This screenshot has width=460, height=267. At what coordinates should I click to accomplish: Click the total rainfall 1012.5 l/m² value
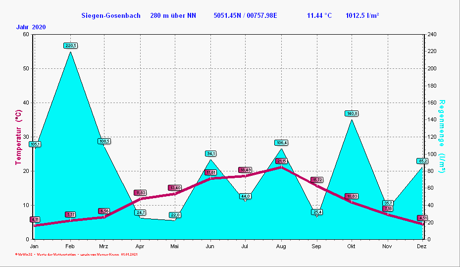pos(362,15)
